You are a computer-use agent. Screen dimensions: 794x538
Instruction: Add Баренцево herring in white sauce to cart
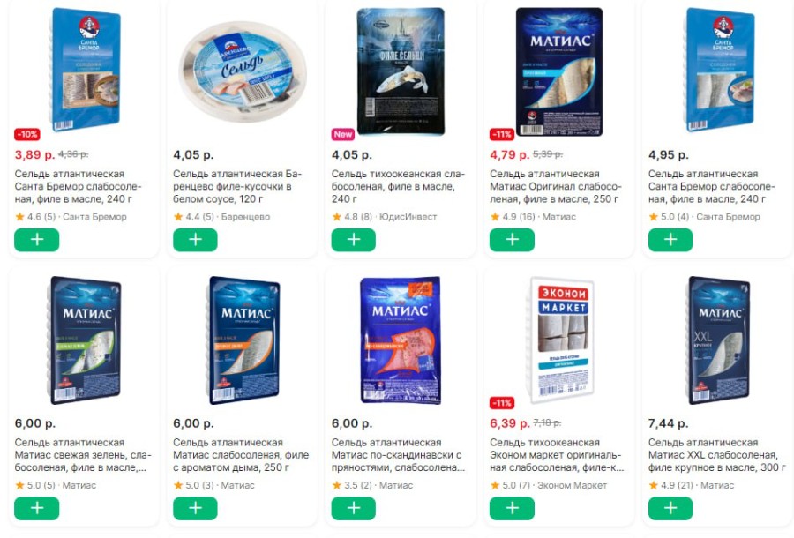(195, 240)
